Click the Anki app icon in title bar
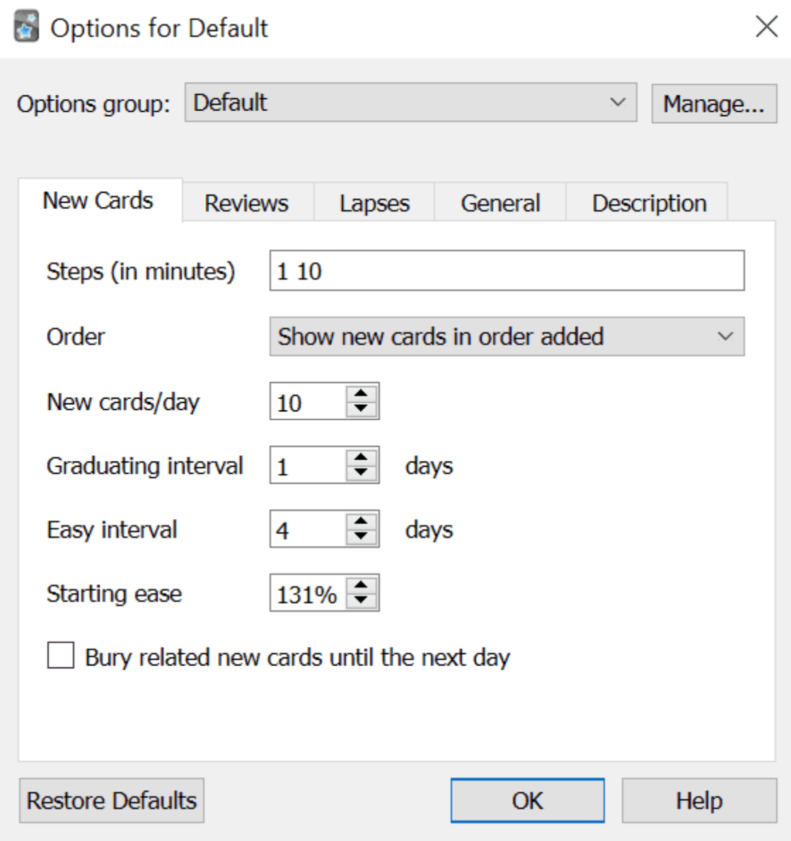 (26, 25)
